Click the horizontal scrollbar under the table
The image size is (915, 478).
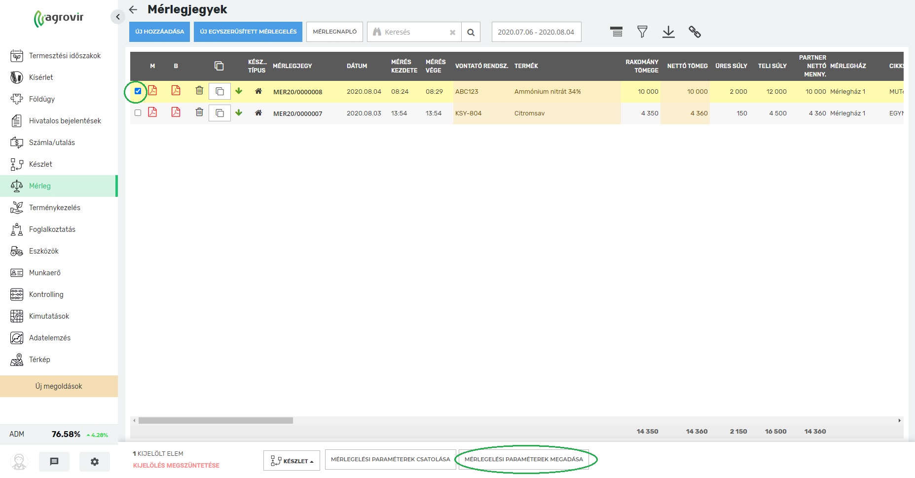click(x=216, y=421)
